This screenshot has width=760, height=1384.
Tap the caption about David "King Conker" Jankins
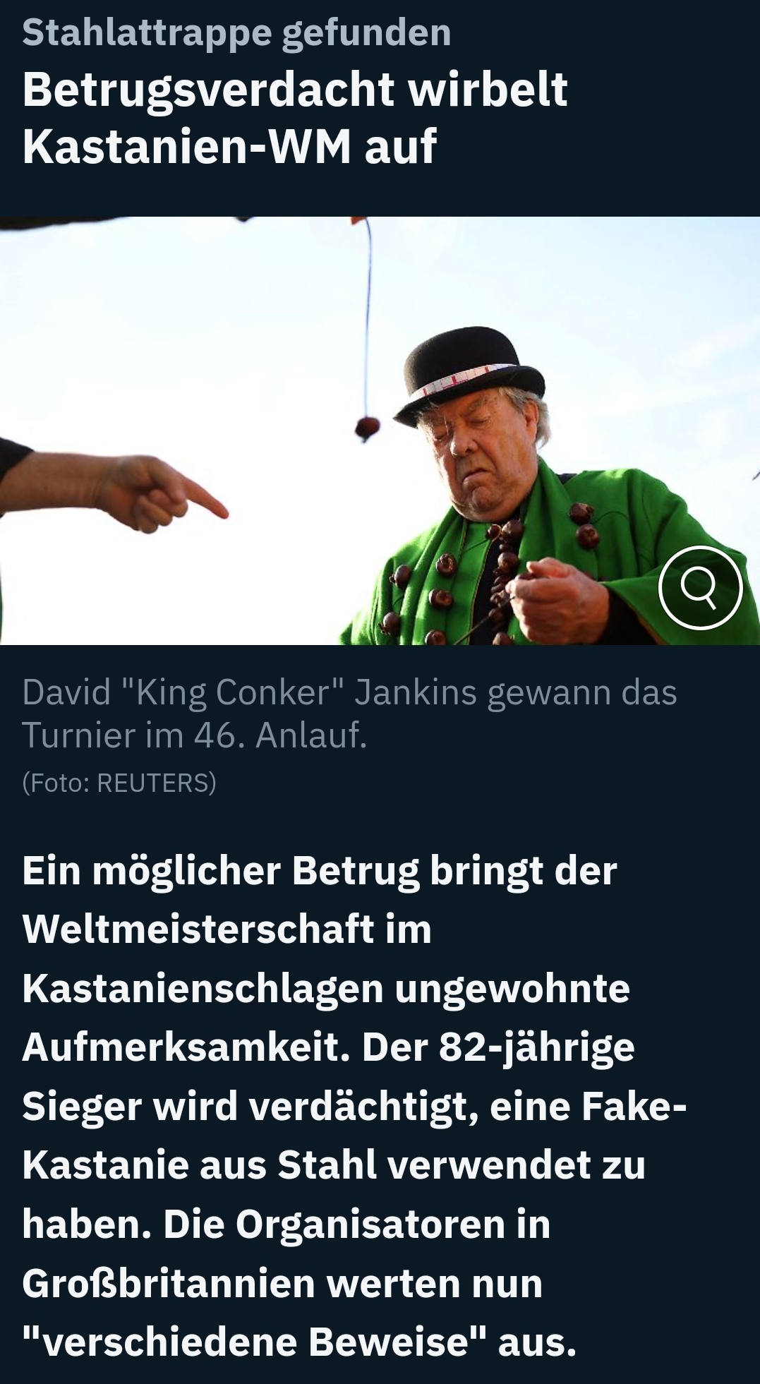[349, 714]
